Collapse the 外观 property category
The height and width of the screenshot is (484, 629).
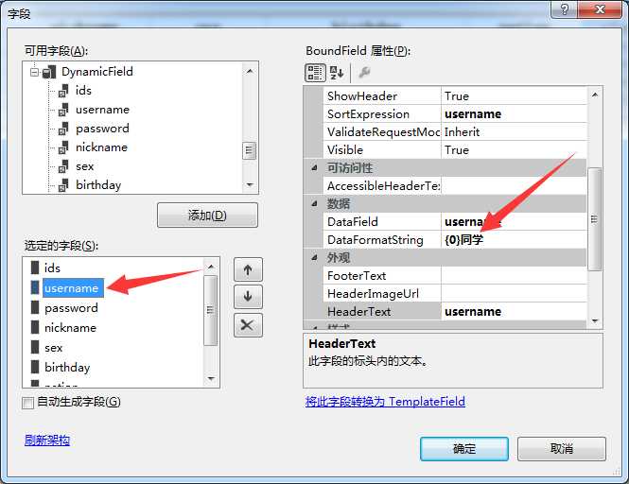[x=314, y=258]
